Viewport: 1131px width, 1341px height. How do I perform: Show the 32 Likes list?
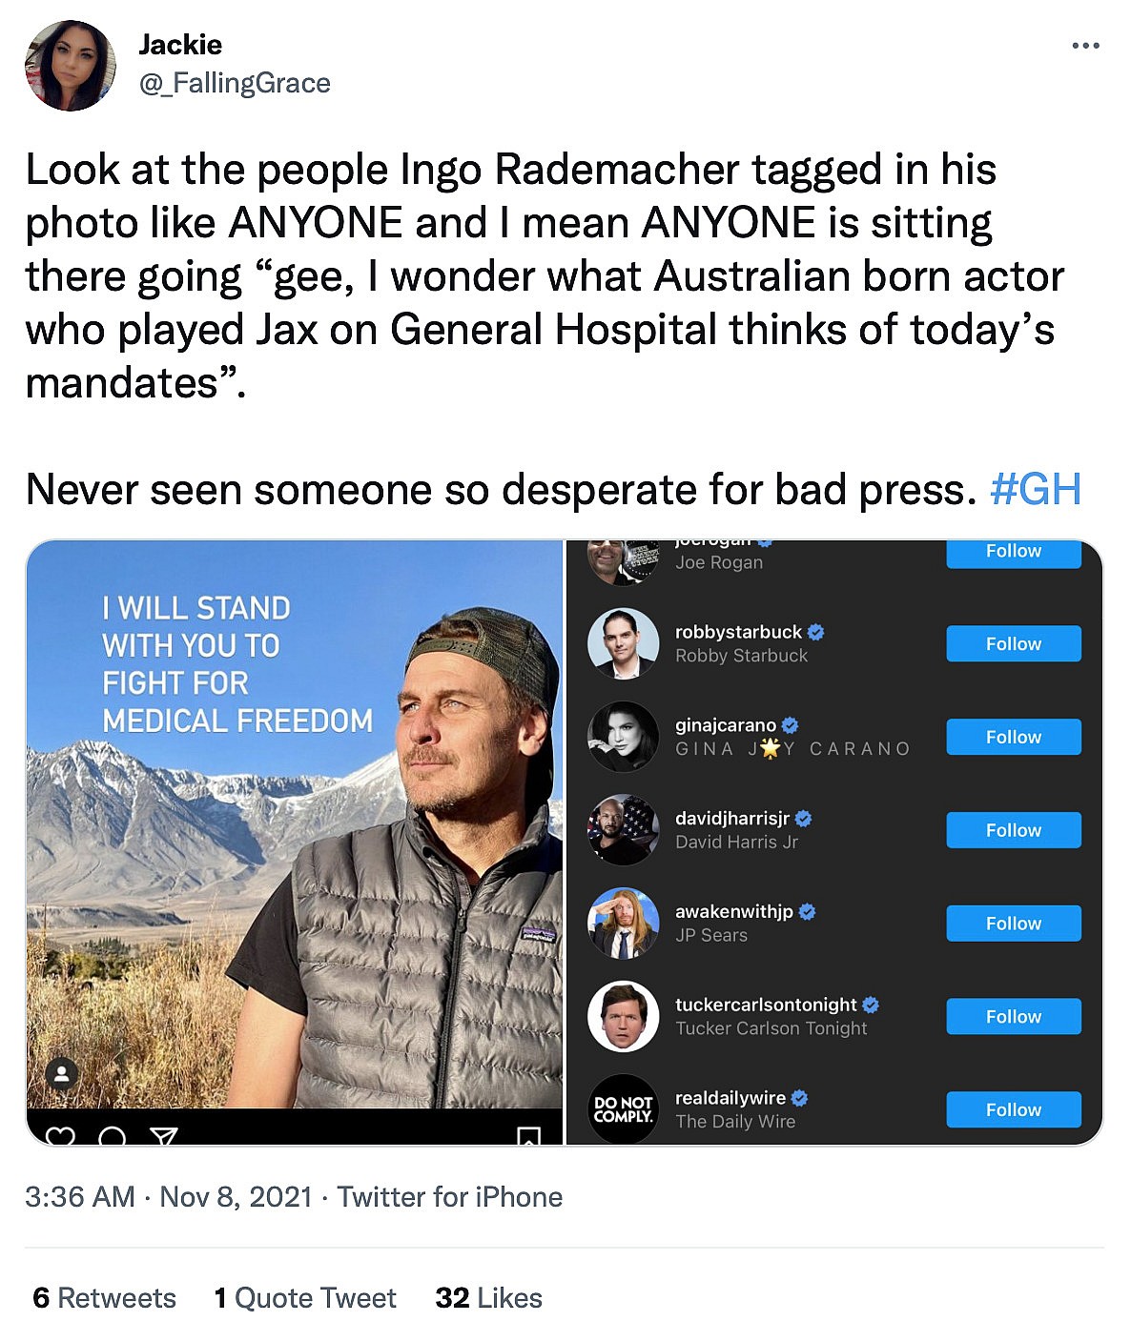tap(488, 1298)
